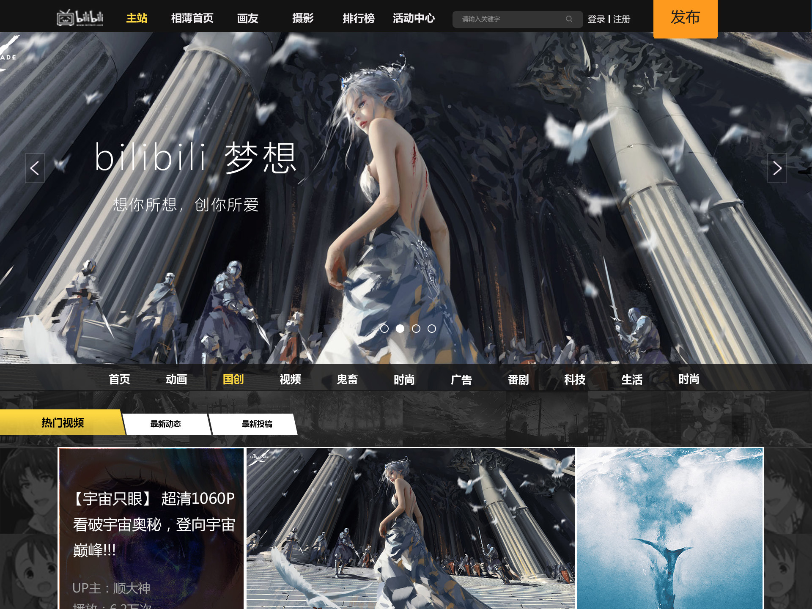Open the 活动中心 menu item

(414, 18)
